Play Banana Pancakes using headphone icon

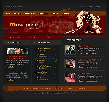click(56, 73)
